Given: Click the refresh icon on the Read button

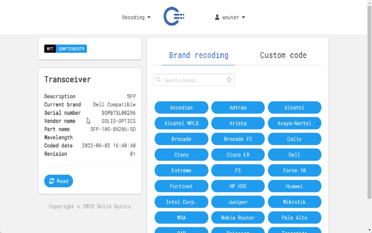Looking at the screenshot, I should (51, 181).
